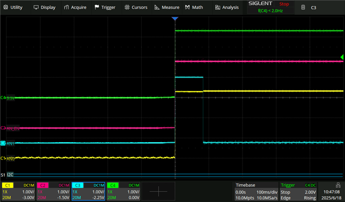Click C4 offset value 0.00V

tap(134, 198)
